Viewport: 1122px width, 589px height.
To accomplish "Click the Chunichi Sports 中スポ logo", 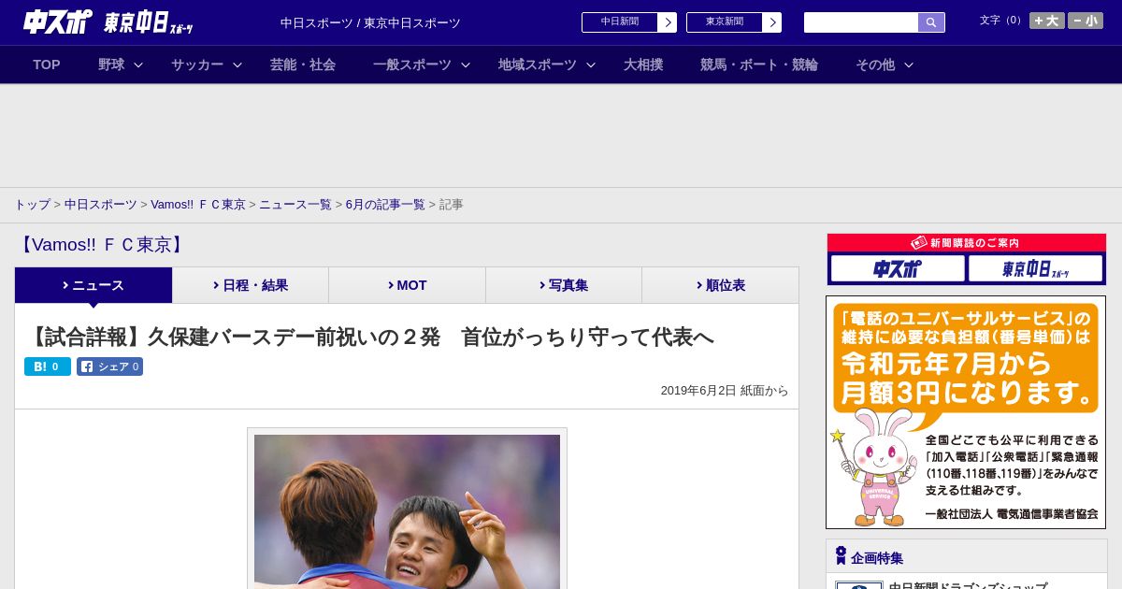I will pyautogui.click(x=58, y=22).
